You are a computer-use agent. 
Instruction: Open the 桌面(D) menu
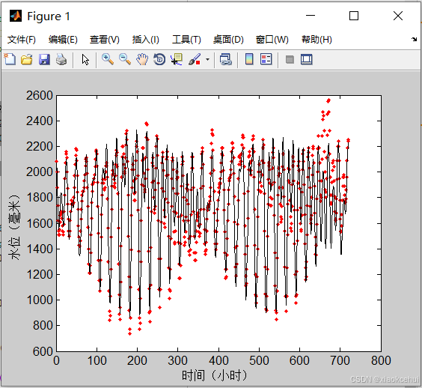228,40
